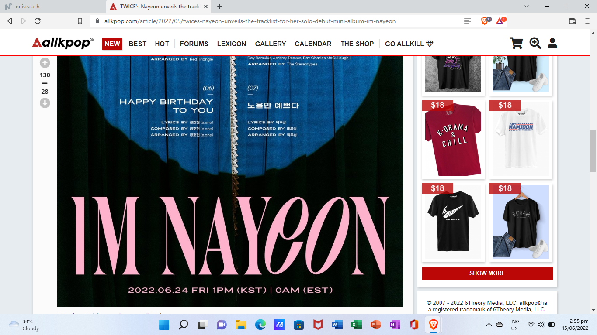Open the allkpop shopping cart
This screenshot has height=335, width=597.
point(516,43)
